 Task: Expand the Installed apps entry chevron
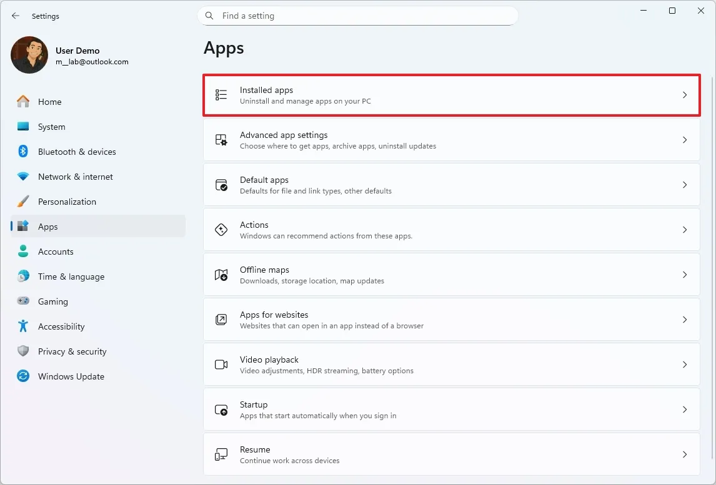pyautogui.click(x=685, y=94)
